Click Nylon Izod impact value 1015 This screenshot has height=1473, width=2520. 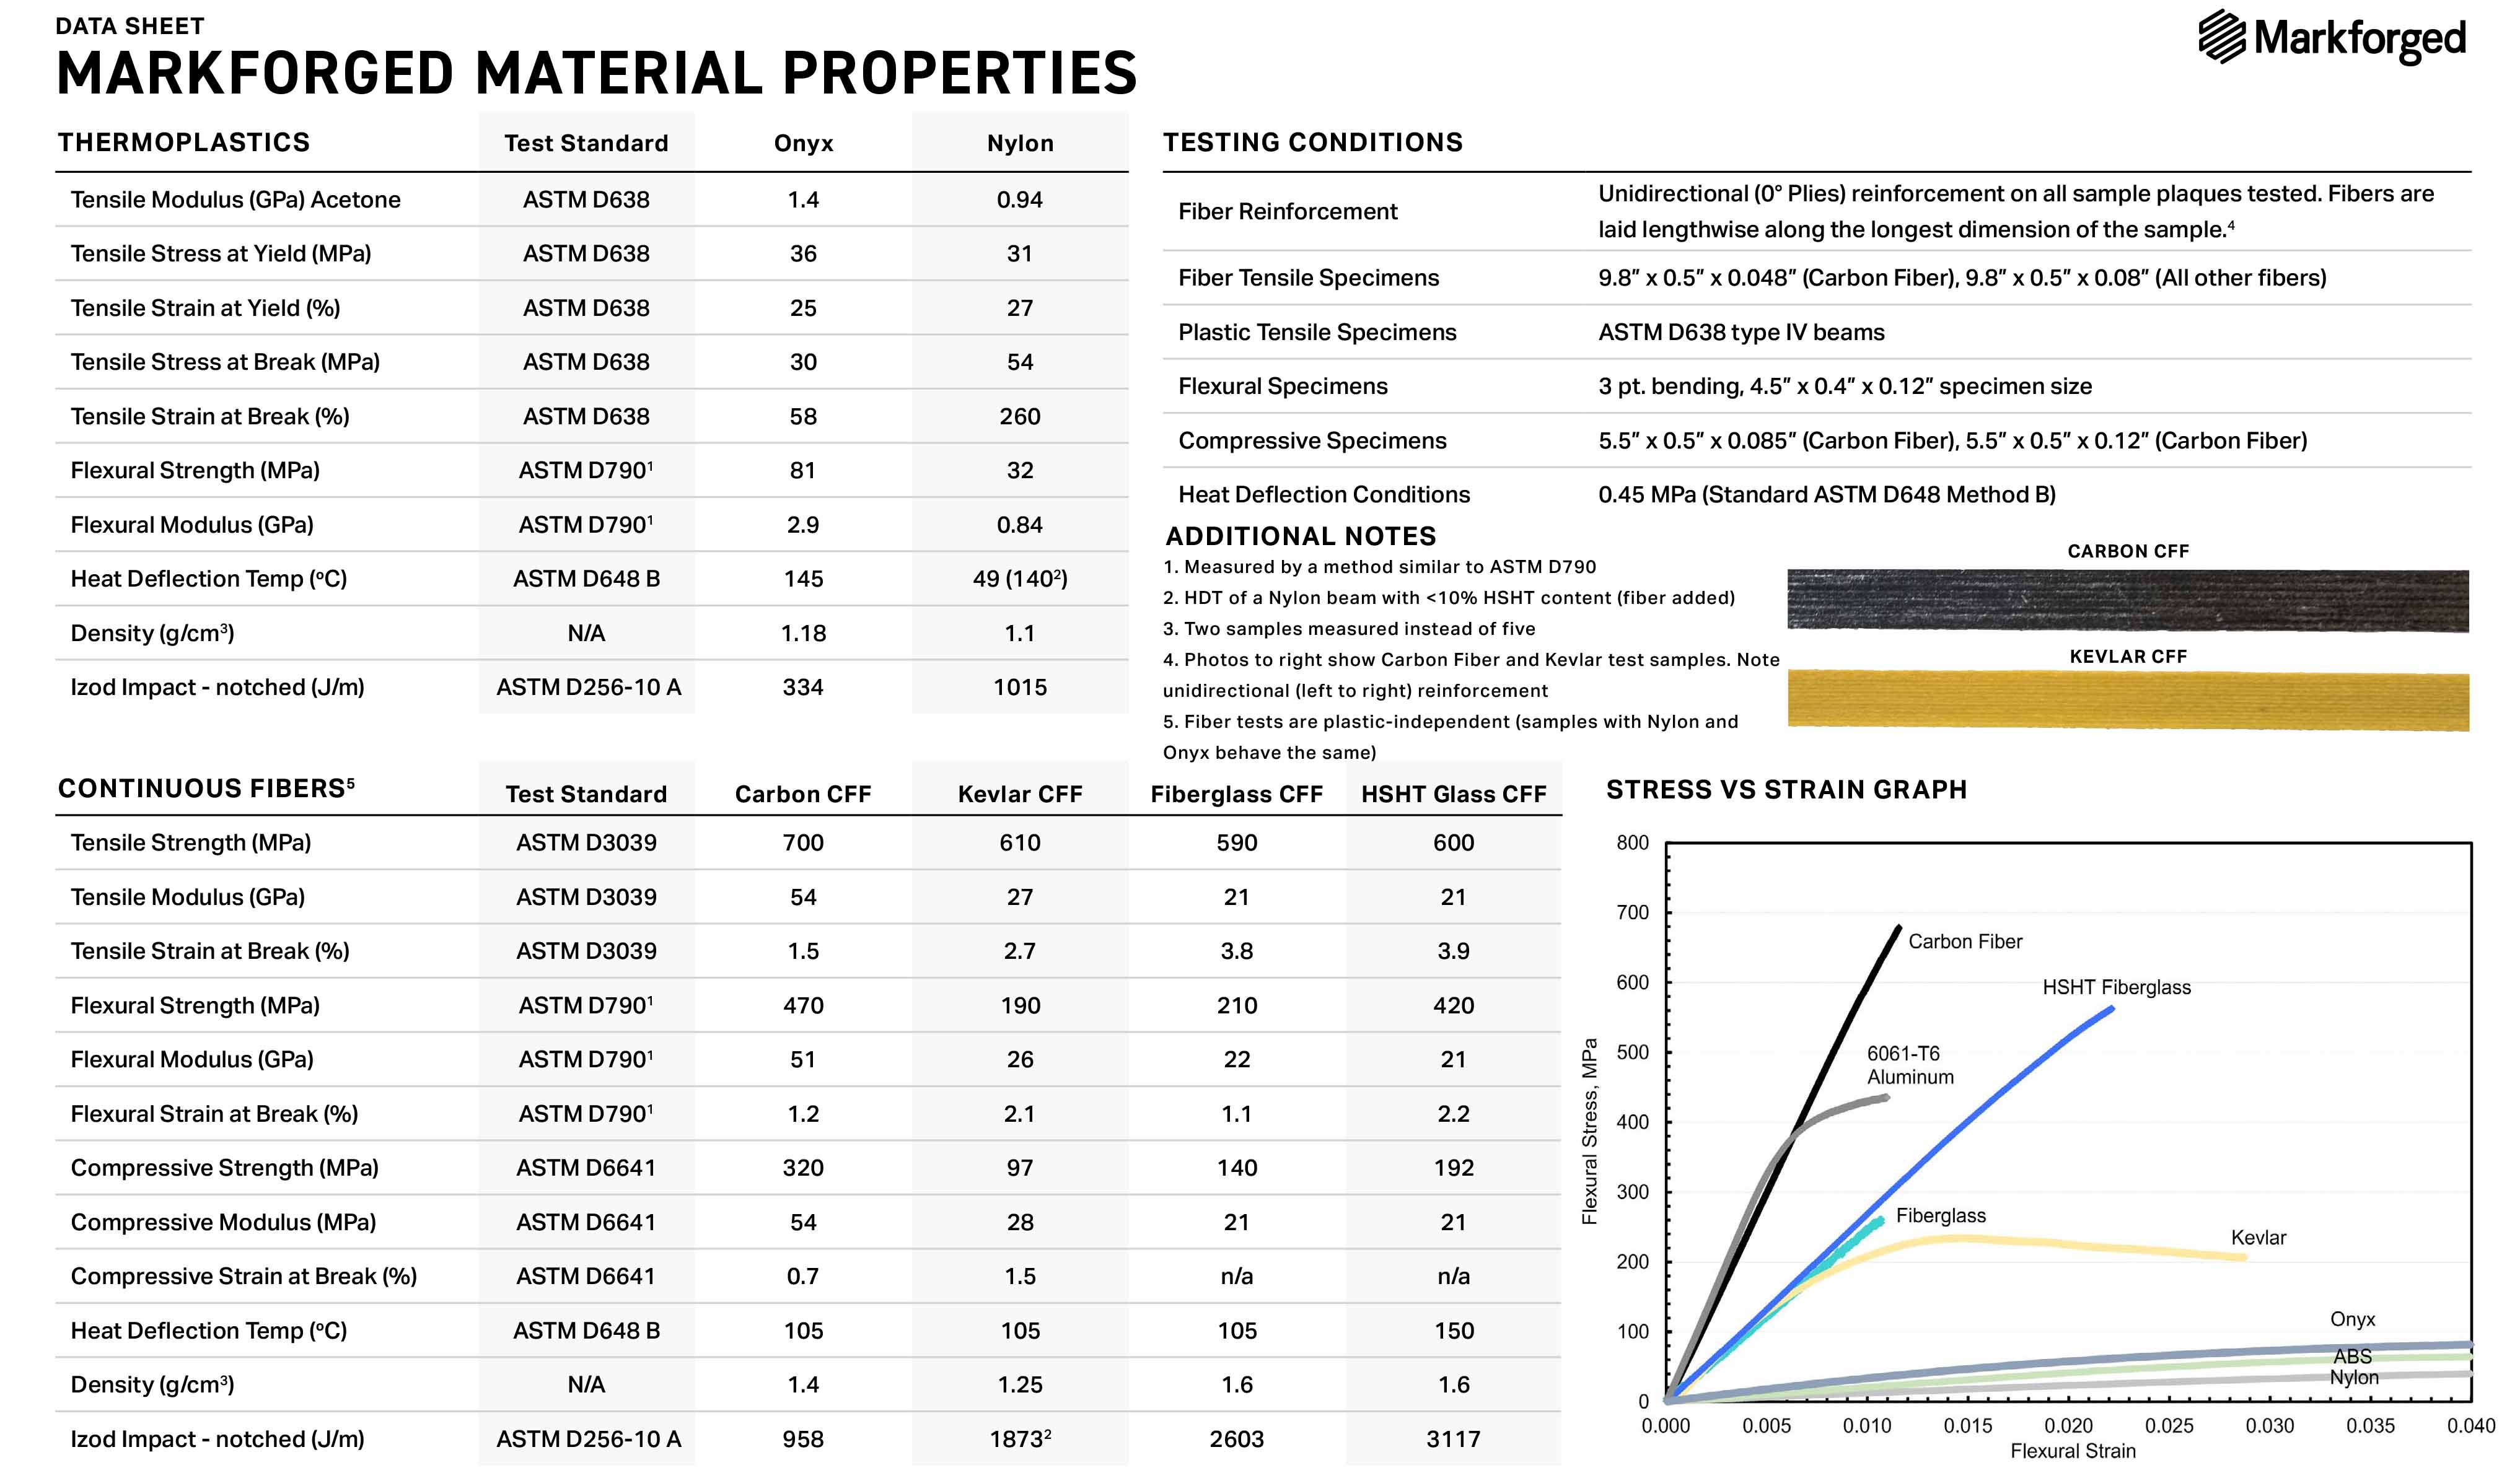[x=1020, y=687]
